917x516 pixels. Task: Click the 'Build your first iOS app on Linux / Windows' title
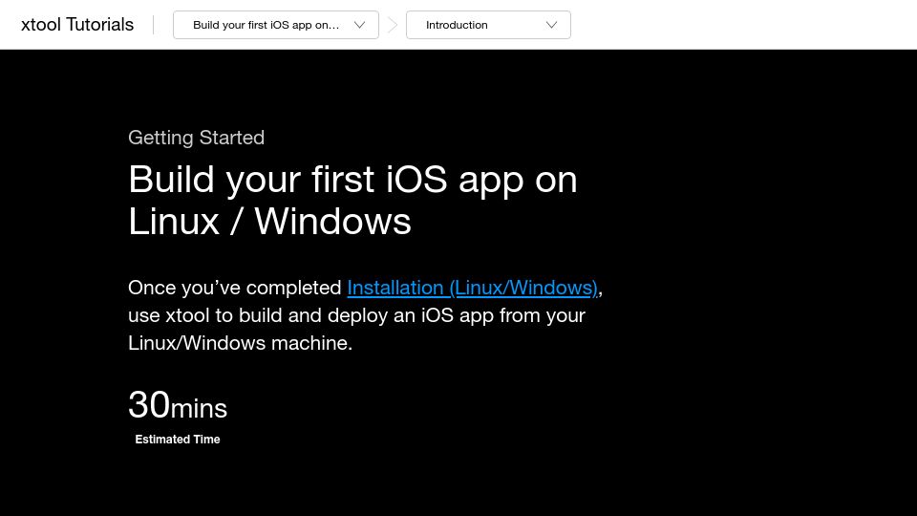[352, 200]
